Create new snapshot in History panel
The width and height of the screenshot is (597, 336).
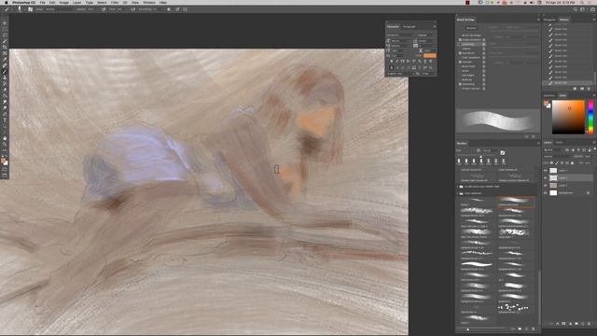click(x=582, y=89)
